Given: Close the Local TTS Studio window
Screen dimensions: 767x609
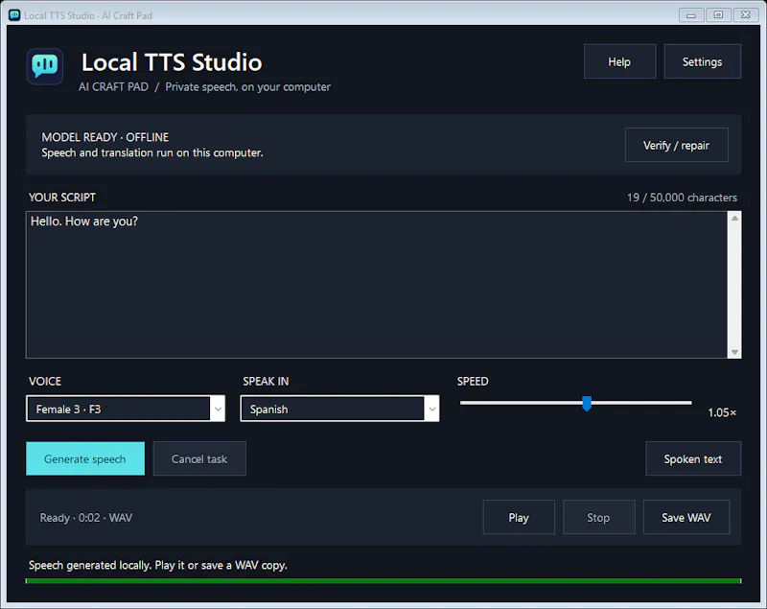Looking at the screenshot, I should point(746,15).
